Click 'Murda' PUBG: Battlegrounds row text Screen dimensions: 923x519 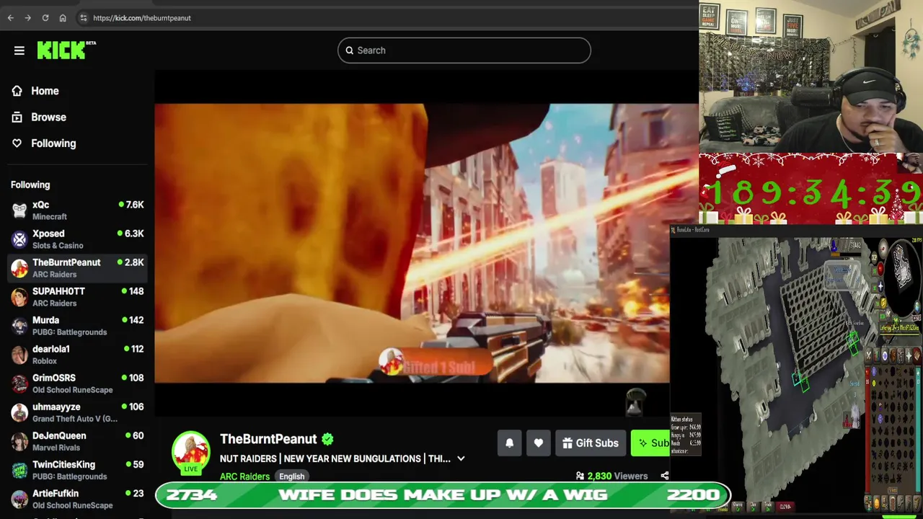tap(69, 326)
